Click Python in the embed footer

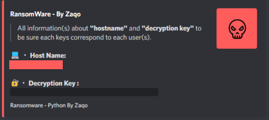[57, 105]
